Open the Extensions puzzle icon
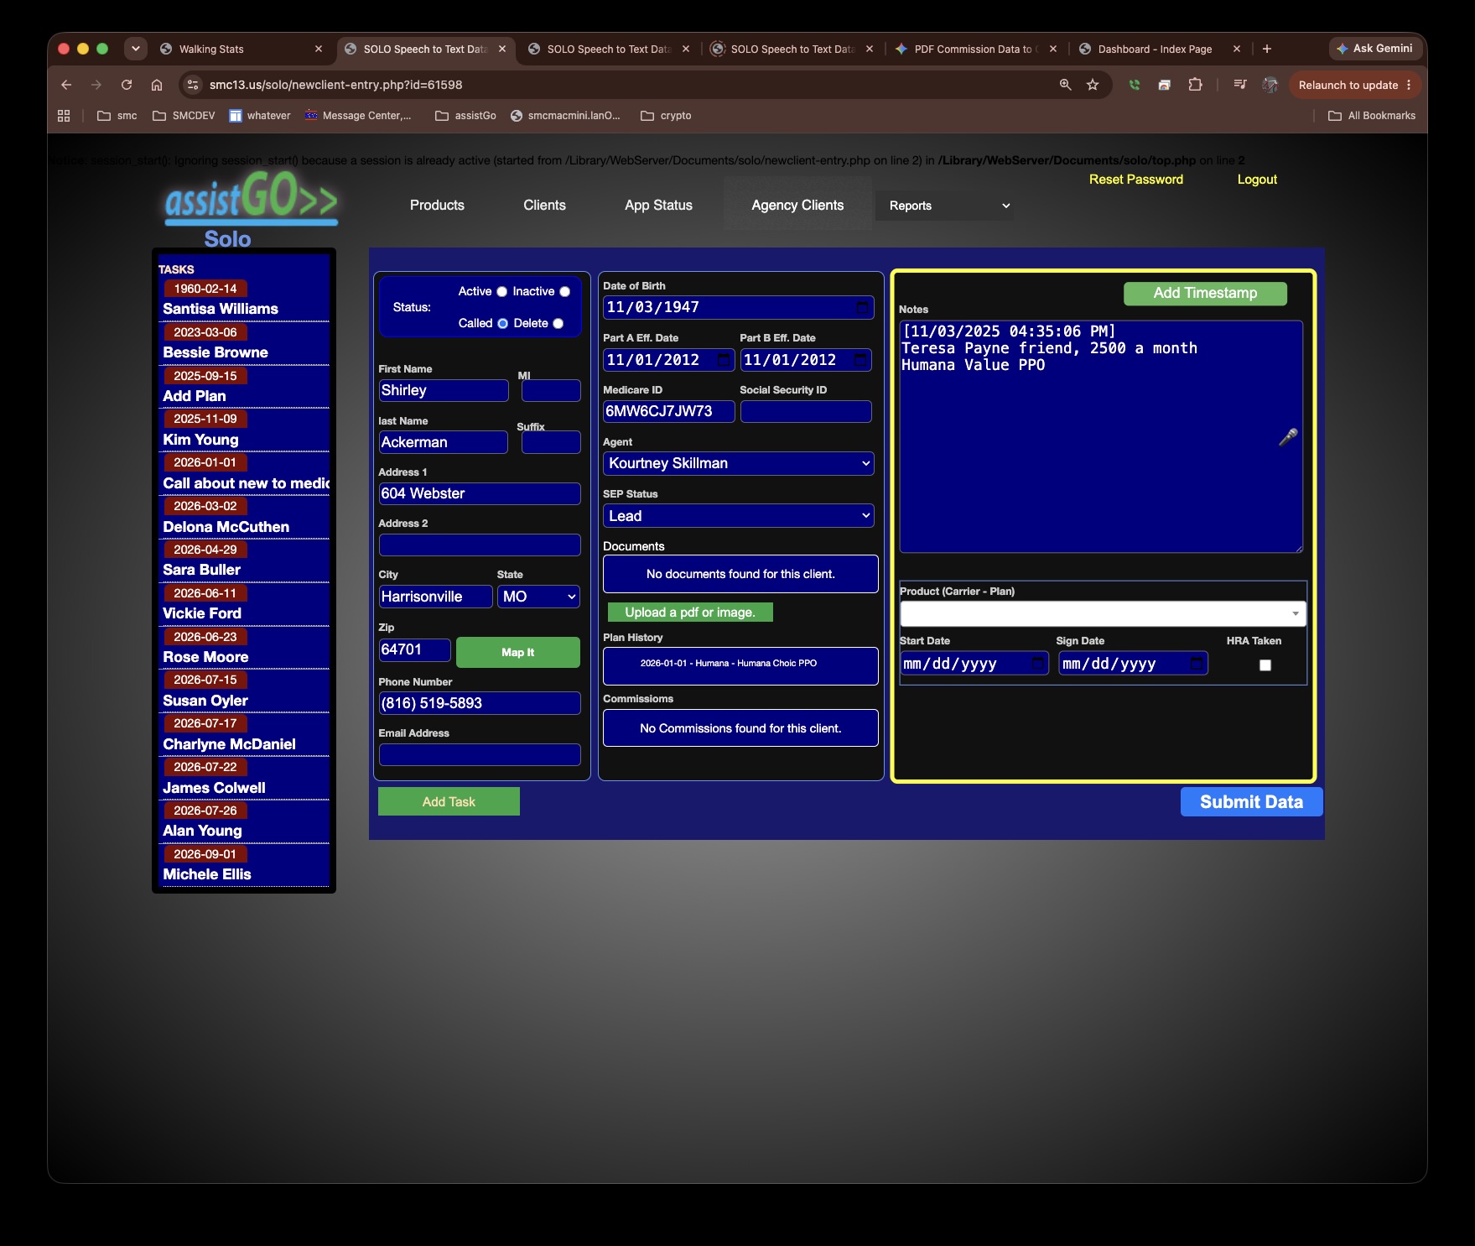Screen dimensions: 1475x1246 point(1196,85)
